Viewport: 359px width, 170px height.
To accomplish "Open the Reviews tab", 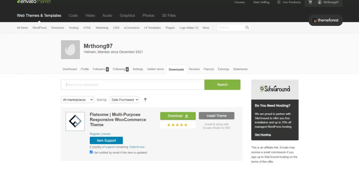I will [x=194, y=69].
